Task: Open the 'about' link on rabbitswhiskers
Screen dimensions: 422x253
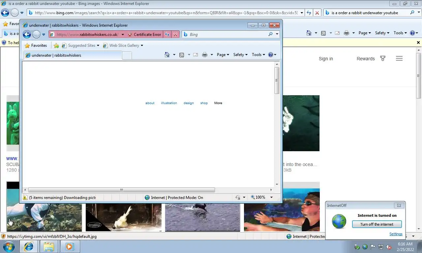Action: point(150,103)
